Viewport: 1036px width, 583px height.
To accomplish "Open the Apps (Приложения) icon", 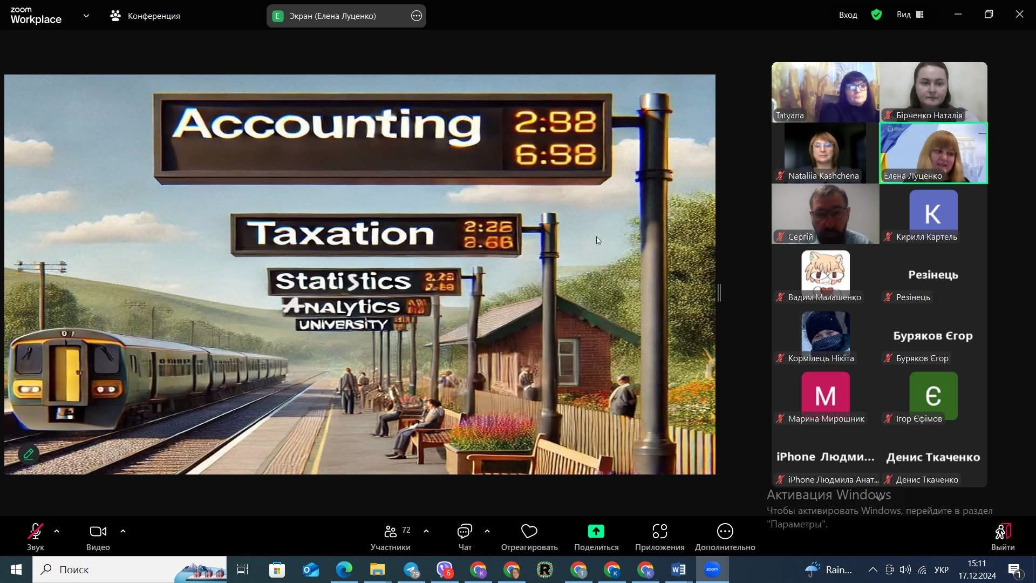I will (659, 532).
